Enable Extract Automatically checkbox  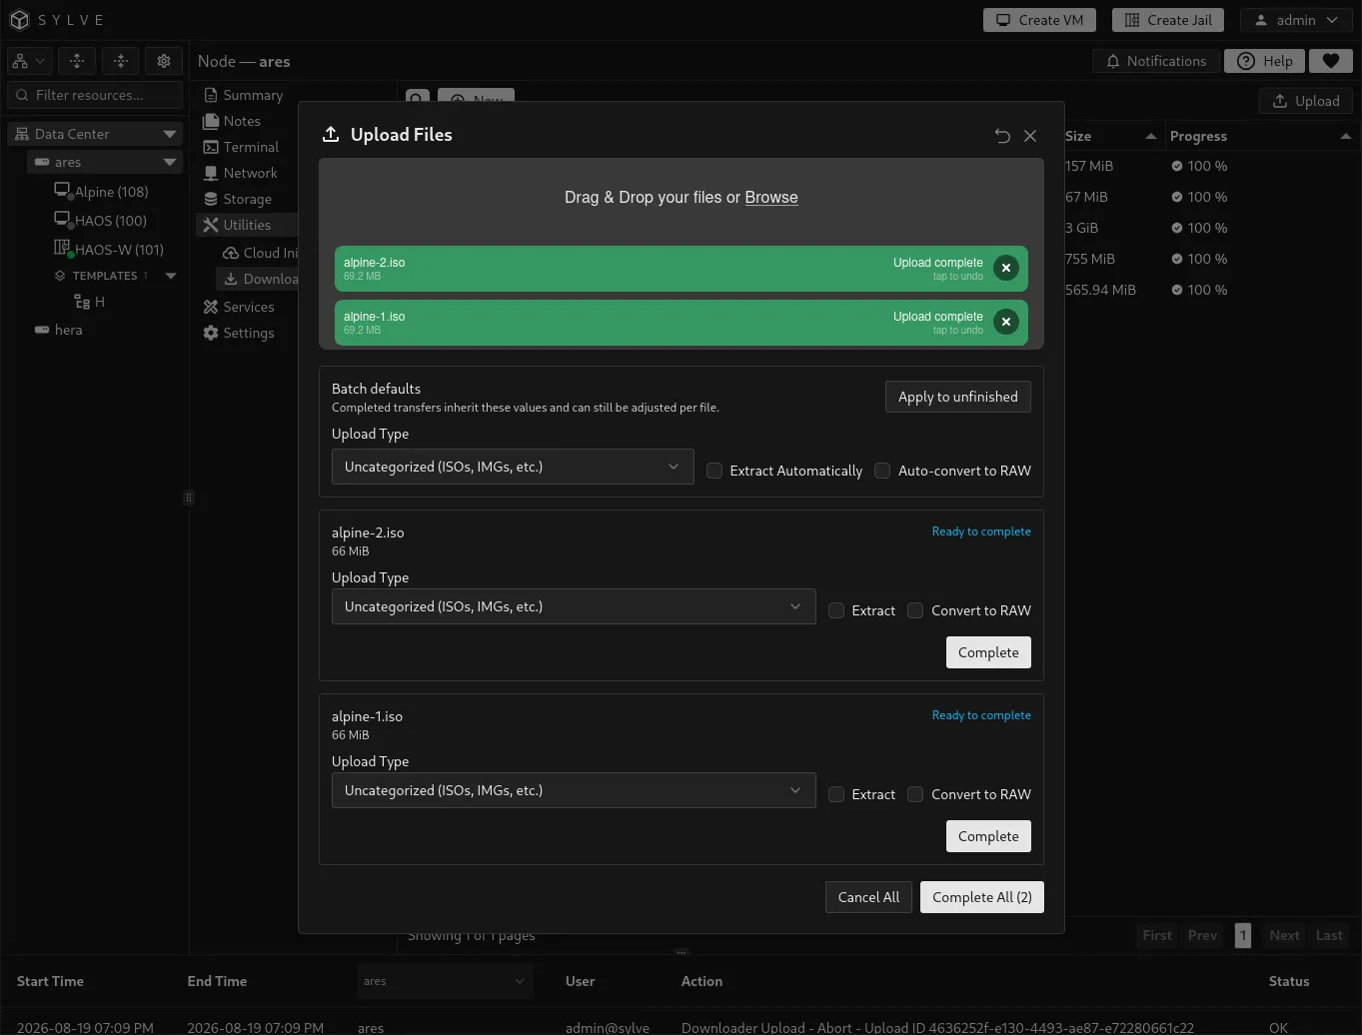click(714, 471)
